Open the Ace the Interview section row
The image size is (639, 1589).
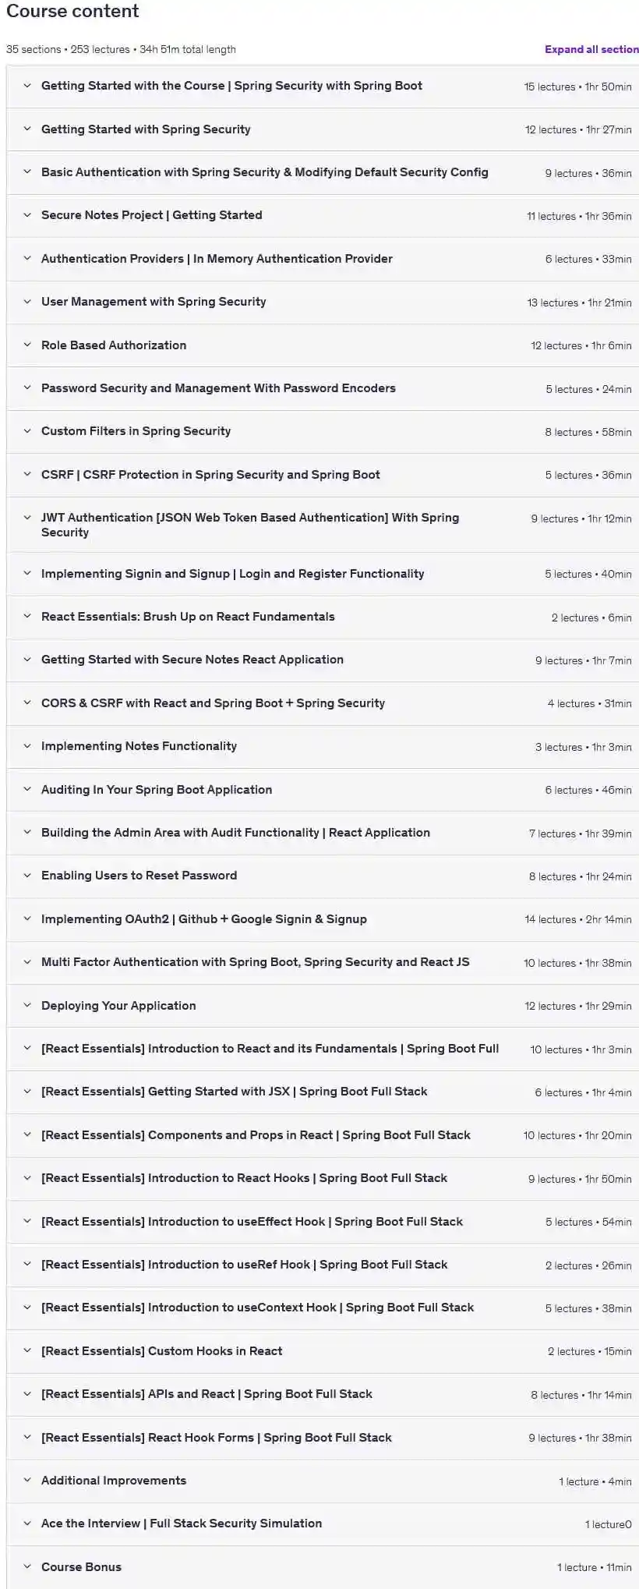coord(323,1524)
